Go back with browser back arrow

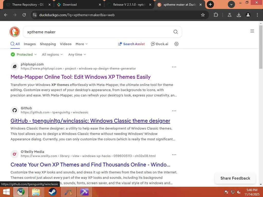point(6,15)
